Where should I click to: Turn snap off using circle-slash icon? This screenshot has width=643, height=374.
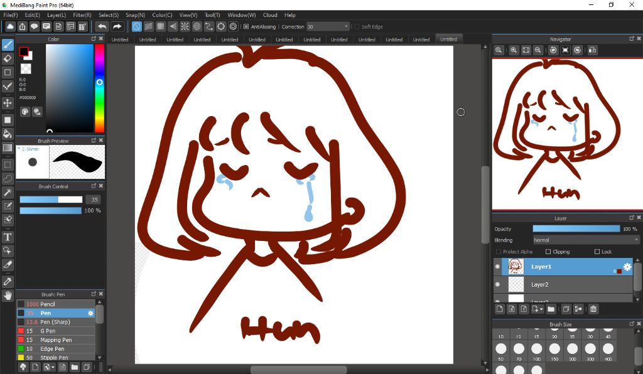(x=136, y=26)
